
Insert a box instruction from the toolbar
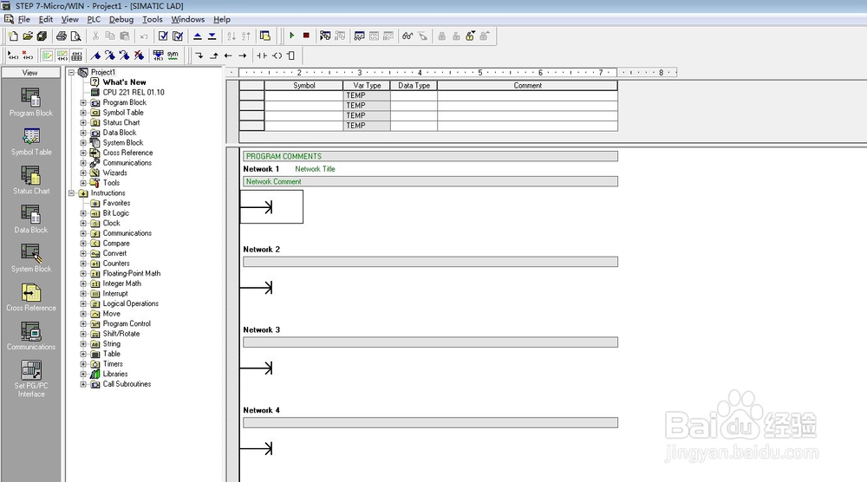click(x=290, y=55)
